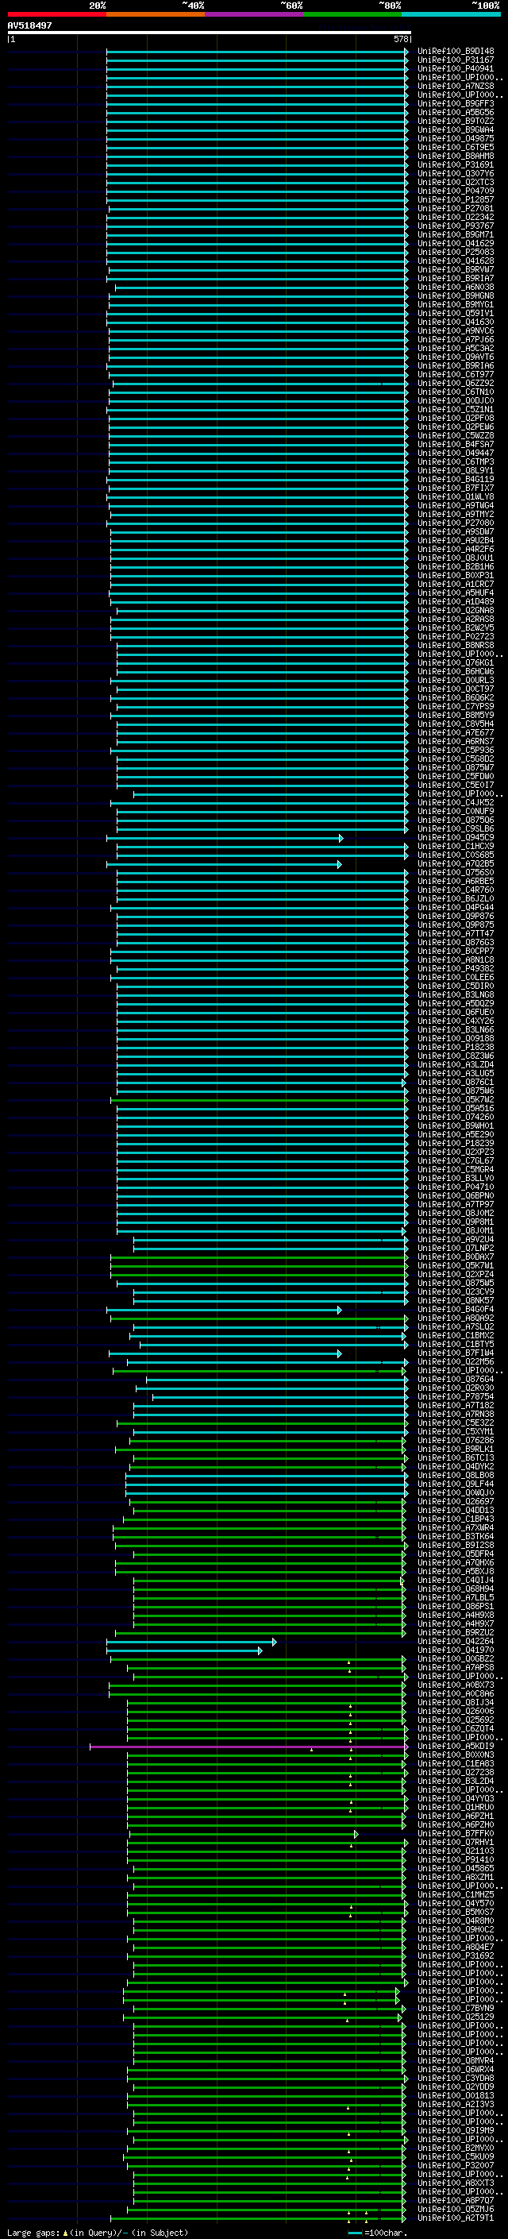Click the UniRef100_Q41970 hit label

pyautogui.click(x=455, y=1650)
